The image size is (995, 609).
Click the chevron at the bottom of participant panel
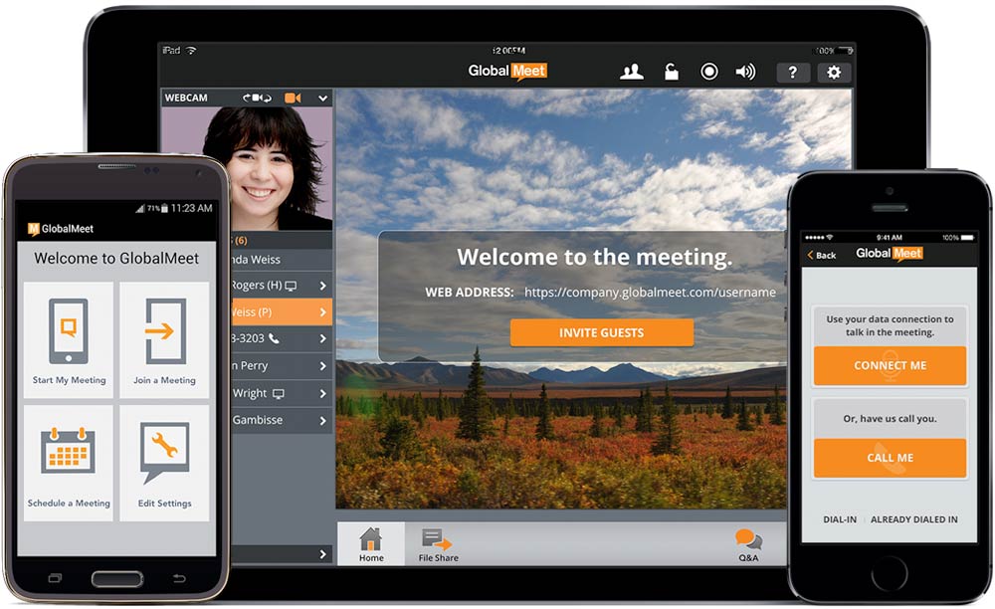(323, 554)
